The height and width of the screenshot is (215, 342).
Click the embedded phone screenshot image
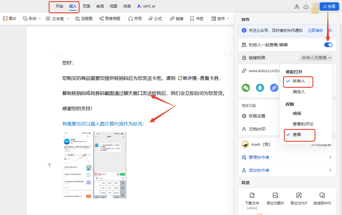(94, 165)
